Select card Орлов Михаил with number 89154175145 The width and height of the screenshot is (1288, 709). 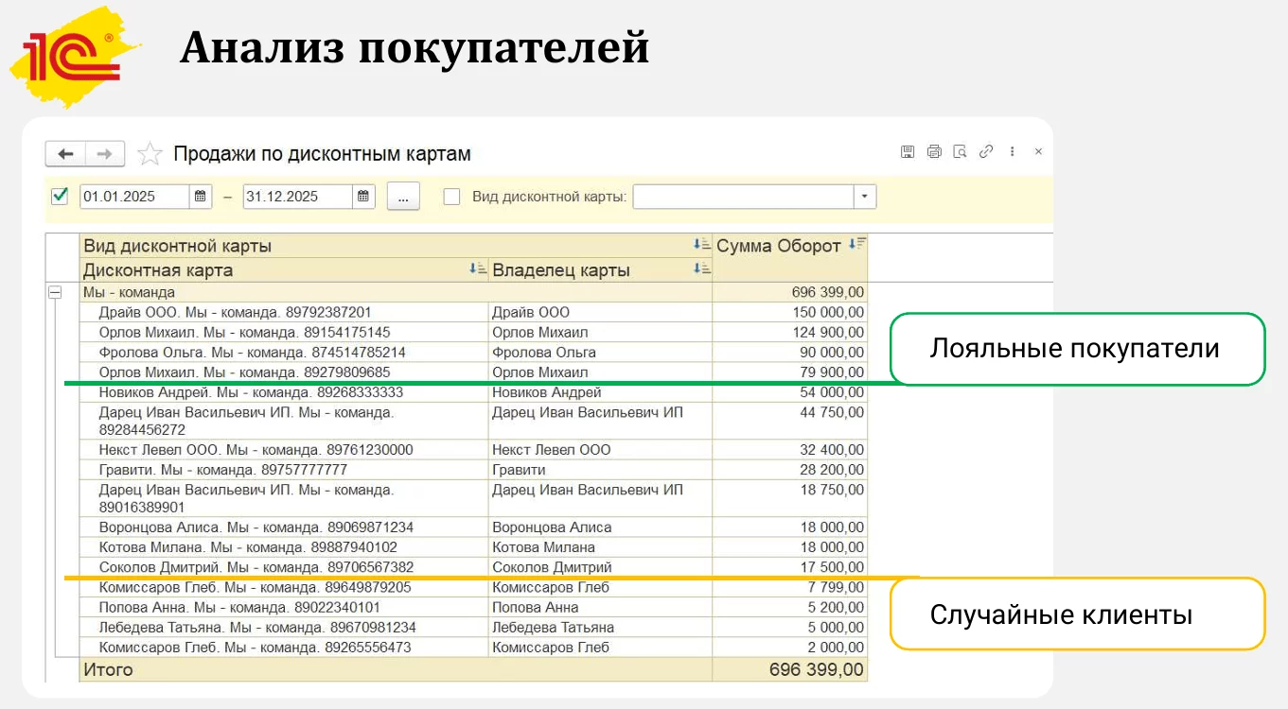(284, 333)
